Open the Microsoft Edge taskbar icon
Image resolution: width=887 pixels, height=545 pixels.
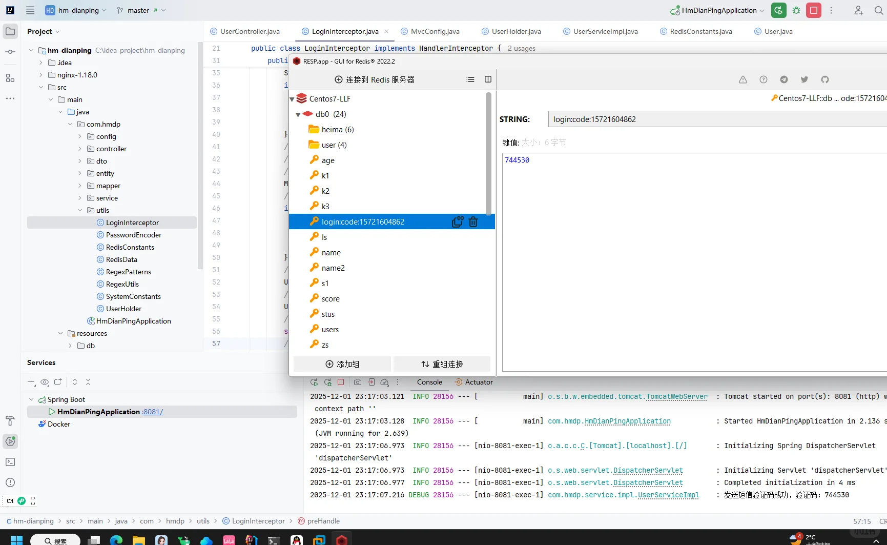(x=116, y=540)
